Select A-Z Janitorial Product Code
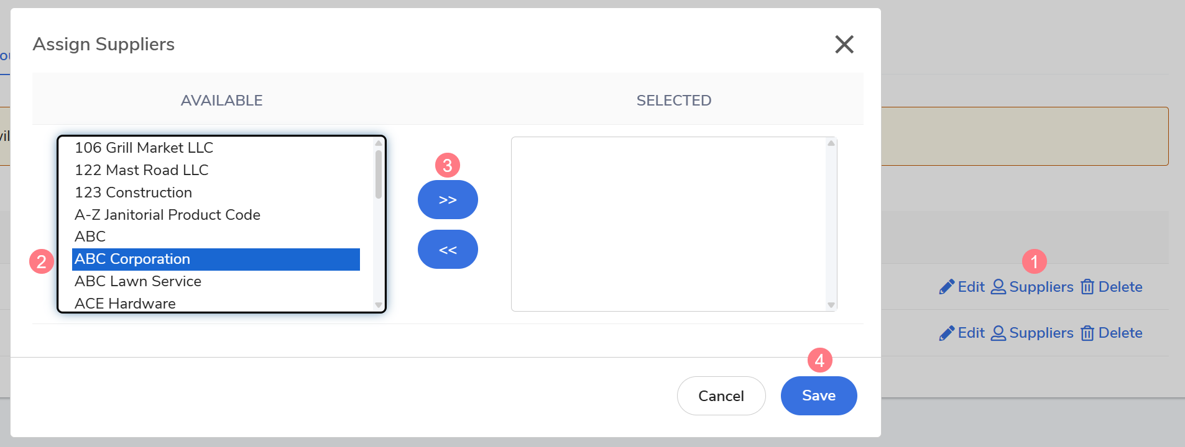Screen dimensions: 1185x447 [x=167, y=215]
